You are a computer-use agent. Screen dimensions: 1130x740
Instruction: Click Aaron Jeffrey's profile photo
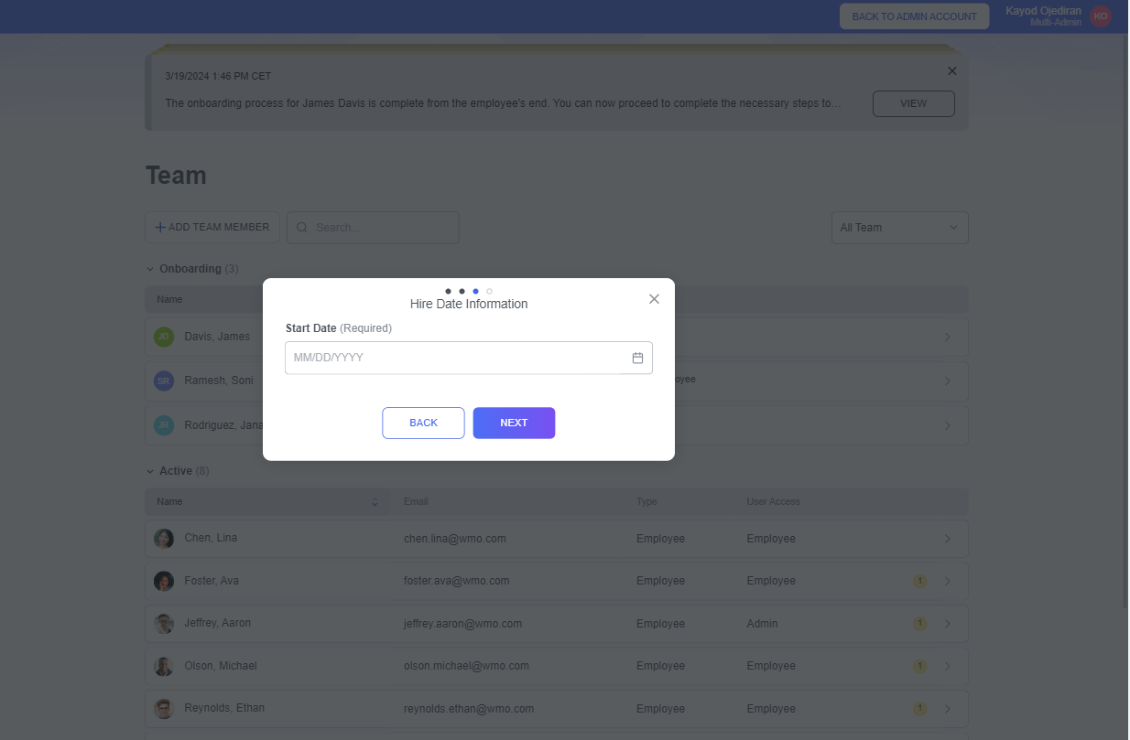164,624
